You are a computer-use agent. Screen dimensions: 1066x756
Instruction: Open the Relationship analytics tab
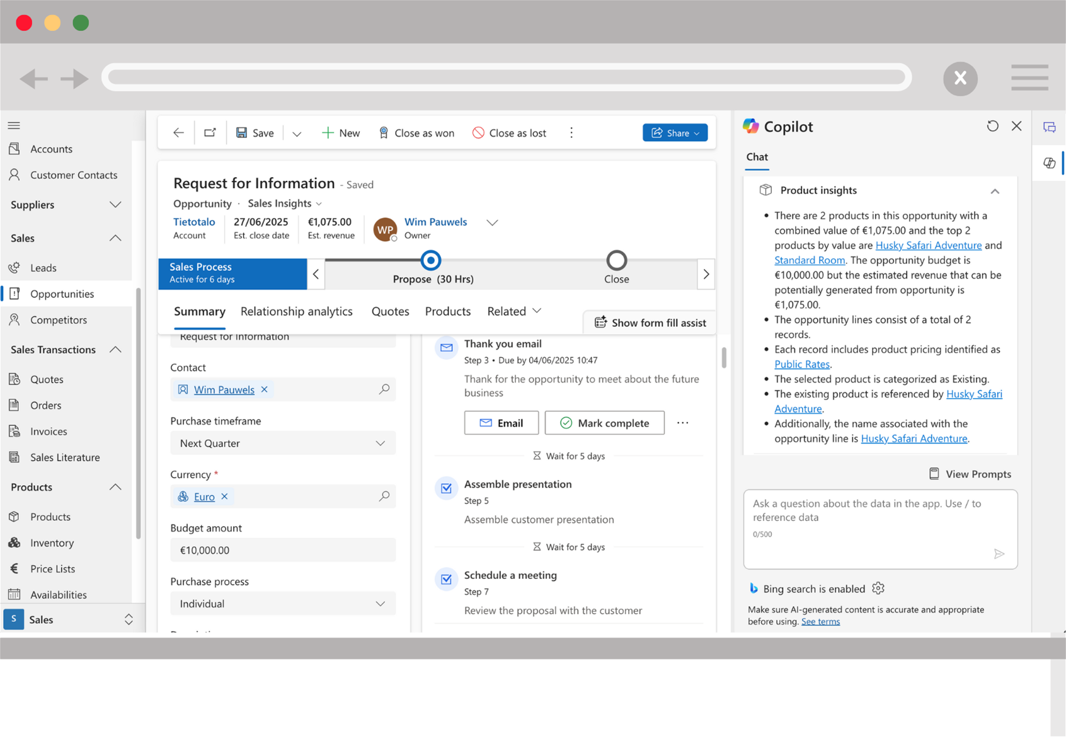[297, 311]
